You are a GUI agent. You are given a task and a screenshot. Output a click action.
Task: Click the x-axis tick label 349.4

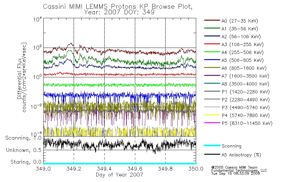pyautogui.click(x=104, y=169)
